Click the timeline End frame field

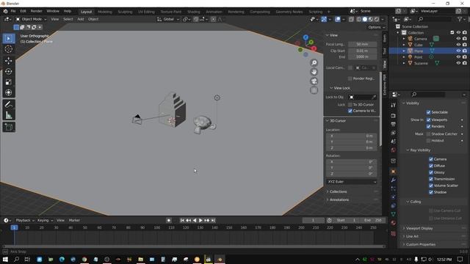tap(373, 220)
